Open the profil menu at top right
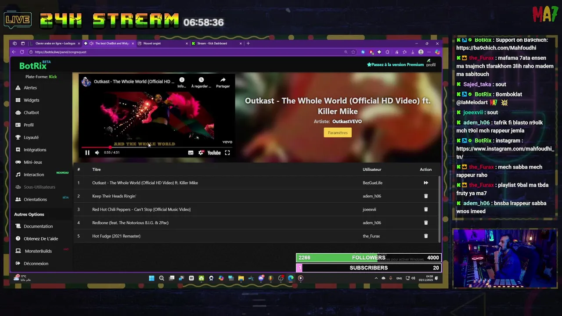Image resolution: width=562 pixels, height=316 pixels. [431, 64]
